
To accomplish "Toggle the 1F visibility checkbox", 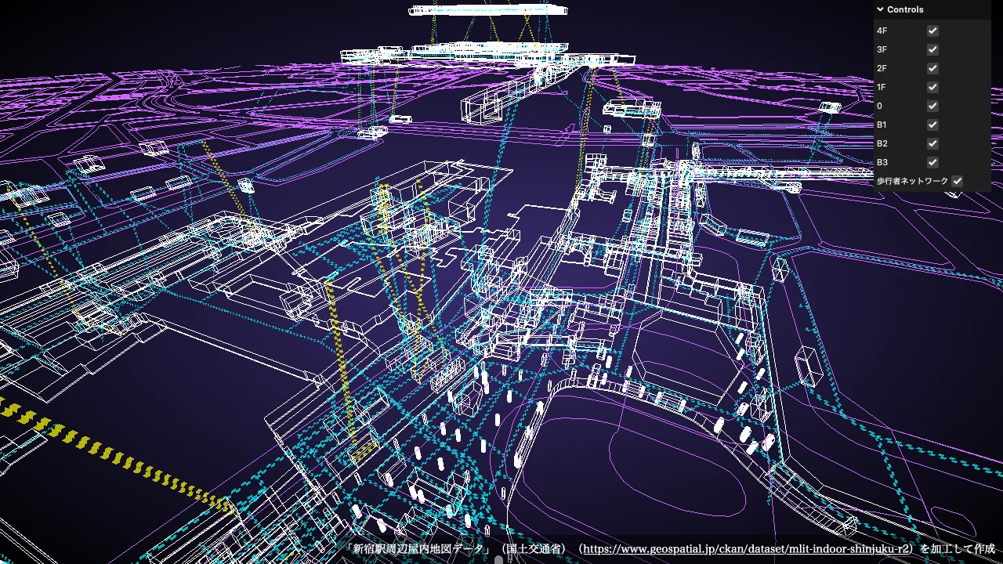I will pos(932,87).
